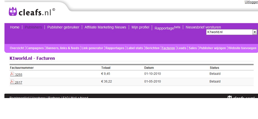
Task: Click the Datum column header
Action: 149,68
